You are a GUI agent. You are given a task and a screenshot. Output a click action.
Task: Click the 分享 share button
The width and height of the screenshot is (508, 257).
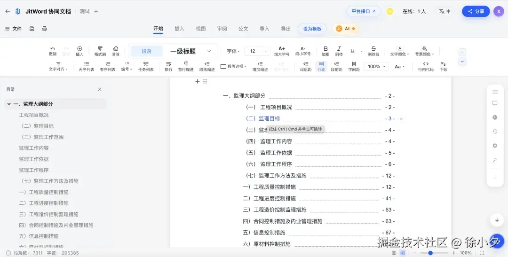[476, 11]
